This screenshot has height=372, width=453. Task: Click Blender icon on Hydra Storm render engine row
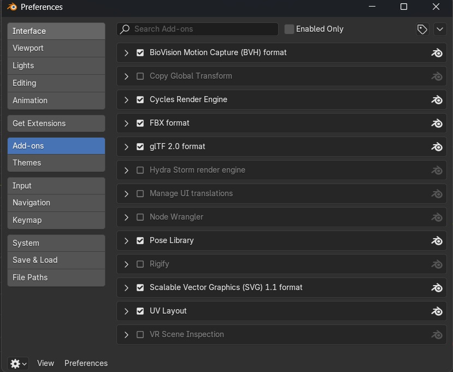(437, 170)
